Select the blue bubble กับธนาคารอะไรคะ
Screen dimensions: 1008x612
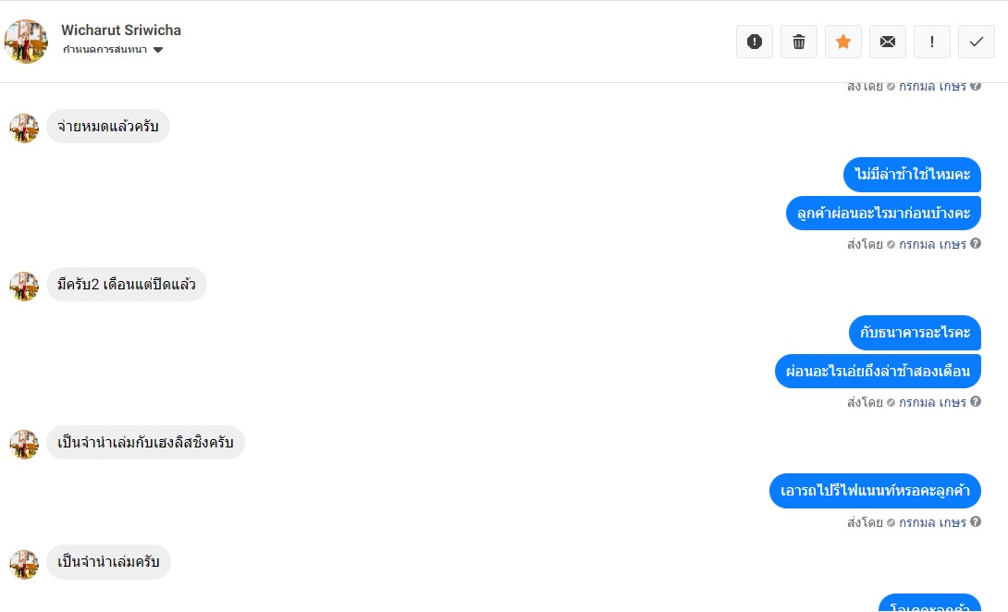pos(915,333)
